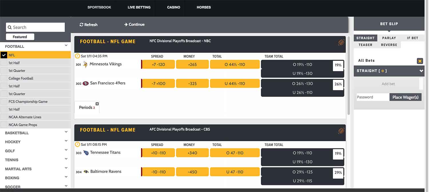This screenshot has width=429, height=192.
Task: Check the NCAA Alternate Lines checkbox
Action: point(4,117)
